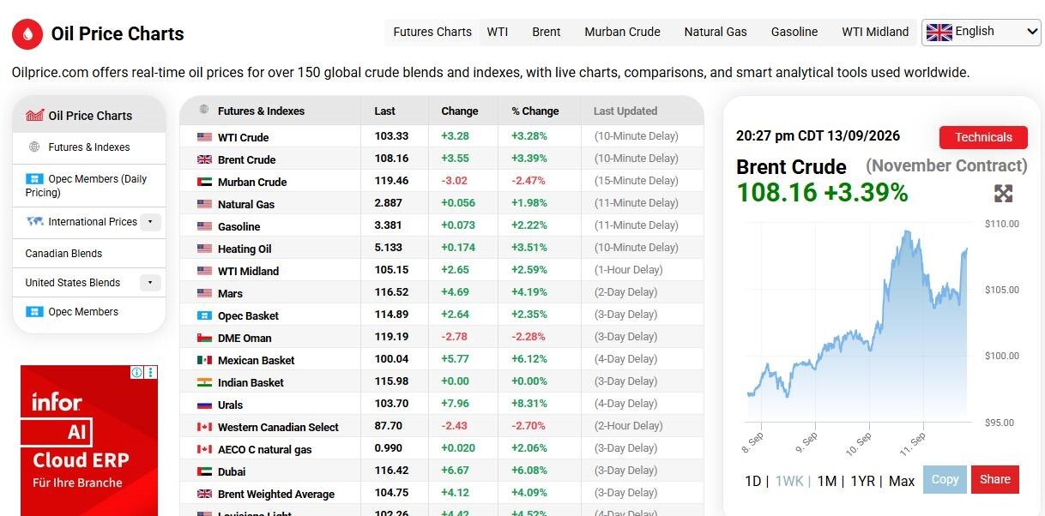Click the US flag beside Mars
Viewport: 1045px width, 516px height.
[x=204, y=293]
